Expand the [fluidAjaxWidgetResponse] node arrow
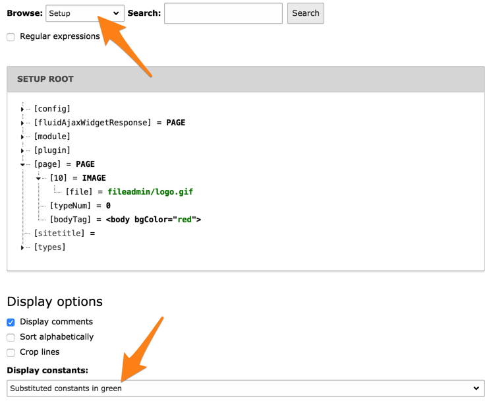The height and width of the screenshot is (403, 489). (22, 123)
